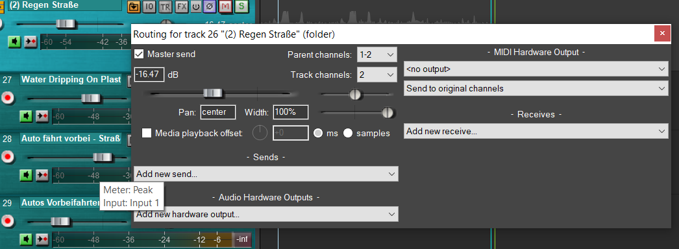Select the samples radio button
The image size is (679, 249).
point(348,133)
